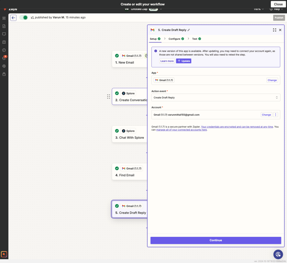
Task: Open manage all connected accounts link
Action: 181,130
